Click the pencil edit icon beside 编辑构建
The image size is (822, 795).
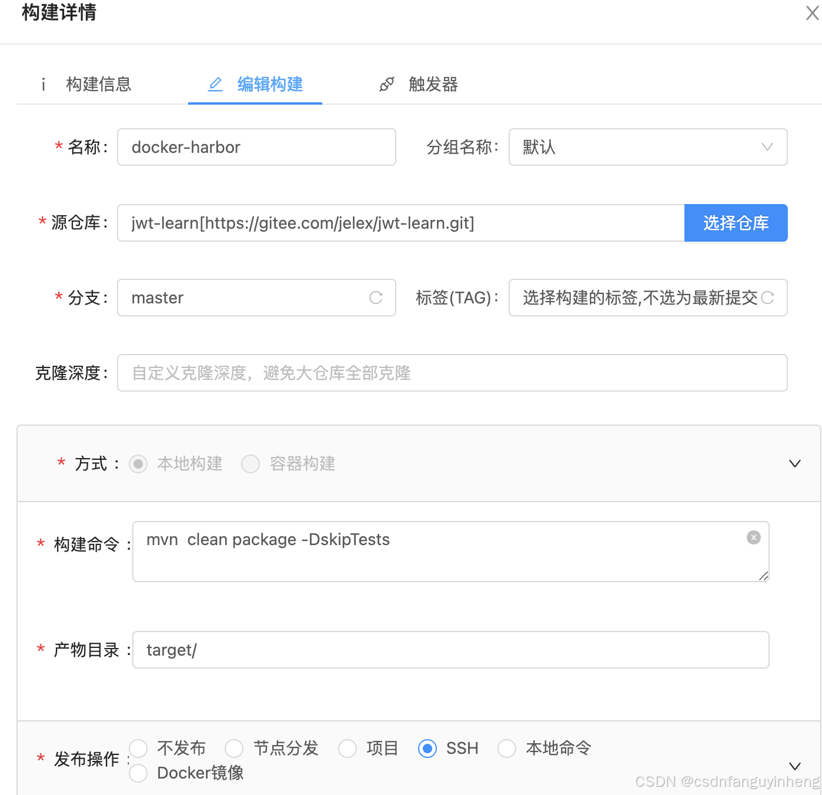216,85
